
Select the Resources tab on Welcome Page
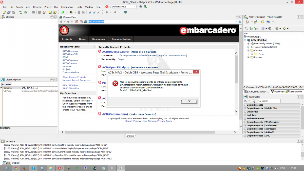click(x=99, y=39)
